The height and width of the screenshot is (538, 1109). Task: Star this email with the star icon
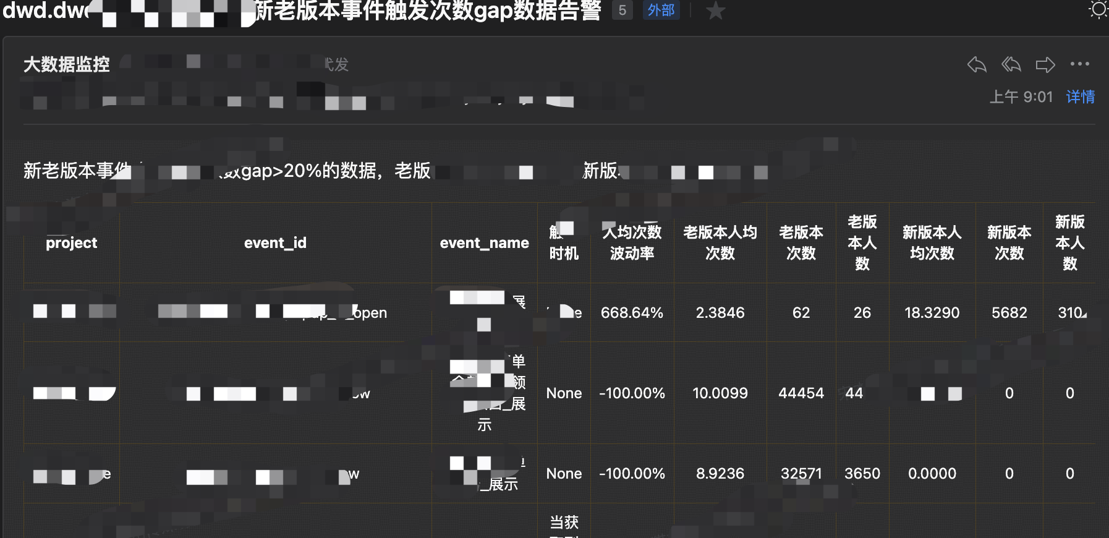point(715,11)
